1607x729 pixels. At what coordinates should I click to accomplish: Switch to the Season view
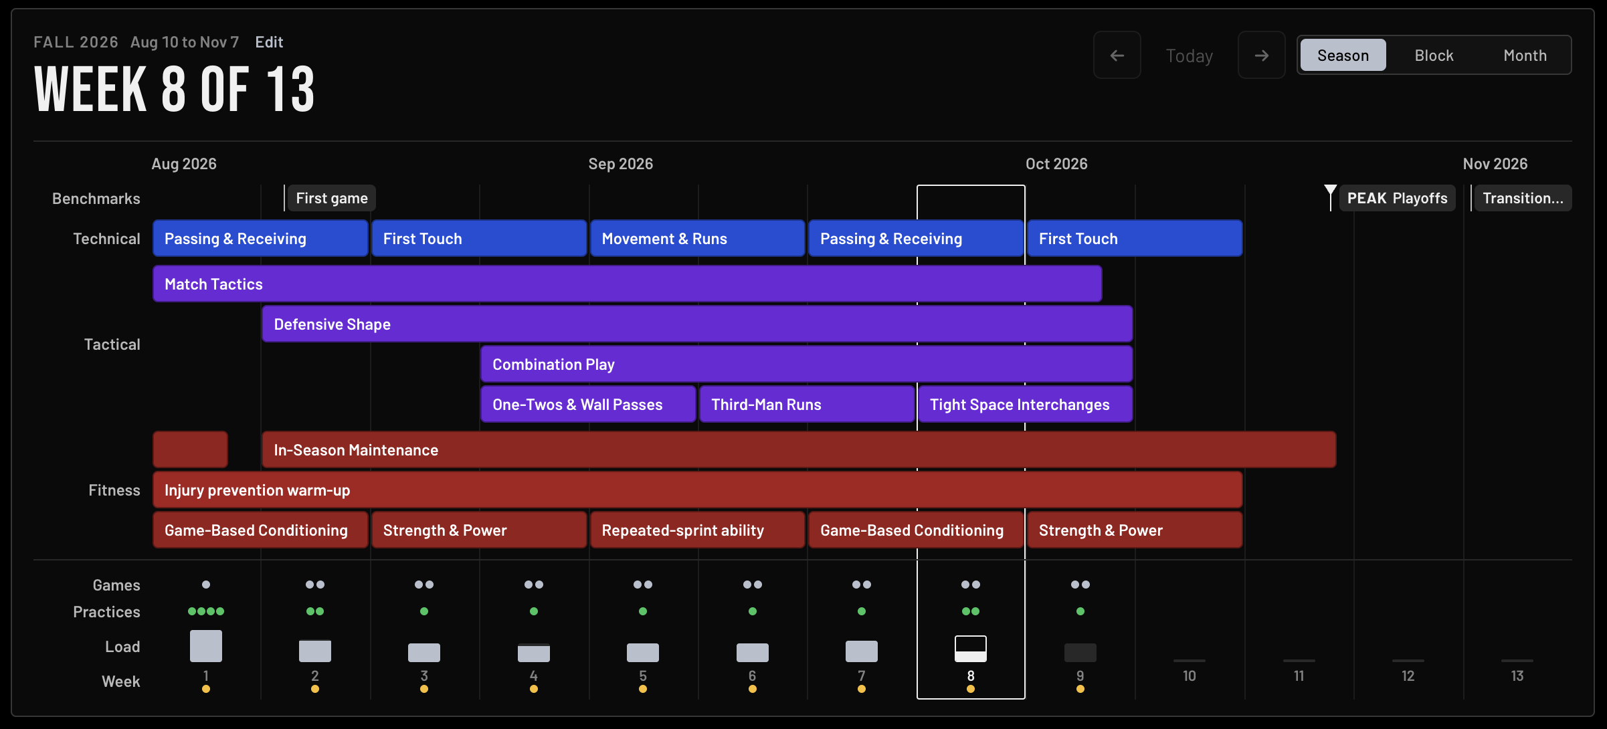pos(1343,55)
